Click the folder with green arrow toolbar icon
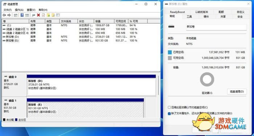The width and height of the screenshot is (254, 136). [48, 15]
